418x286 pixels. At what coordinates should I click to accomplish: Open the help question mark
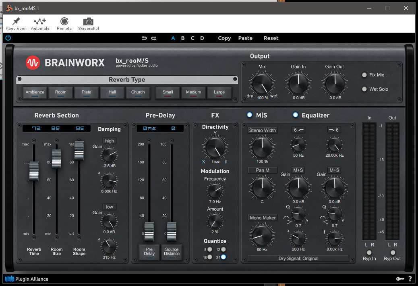[x=410, y=279]
